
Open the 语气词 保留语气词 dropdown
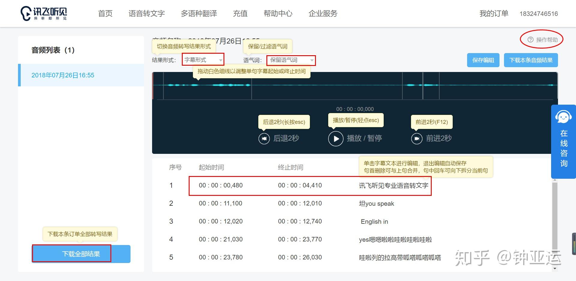(291, 60)
